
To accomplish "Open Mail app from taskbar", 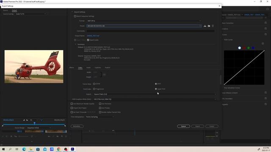I will click(45, 149).
